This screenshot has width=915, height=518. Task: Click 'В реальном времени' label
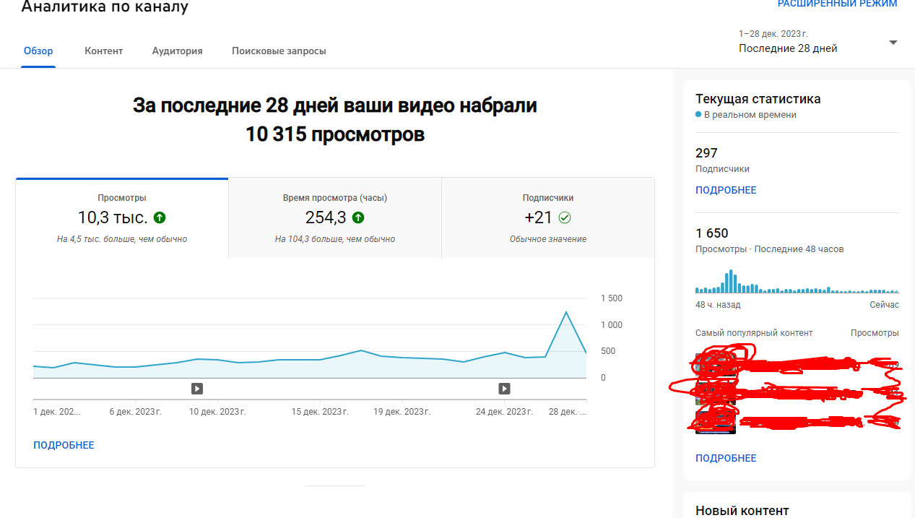(750, 115)
